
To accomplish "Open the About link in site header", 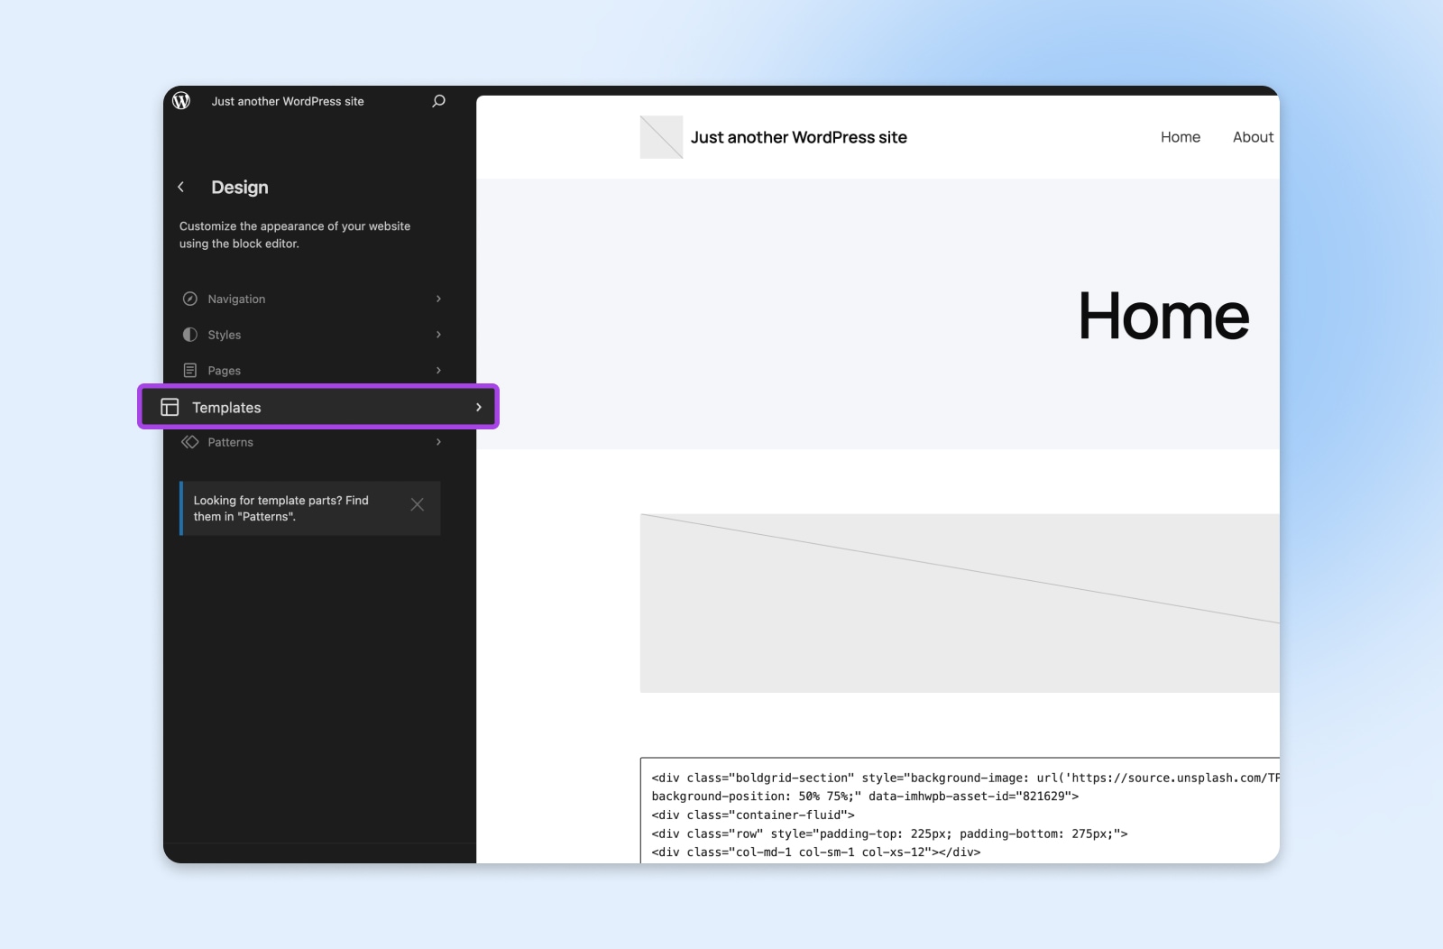I will pyautogui.click(x=1253, y=137).
